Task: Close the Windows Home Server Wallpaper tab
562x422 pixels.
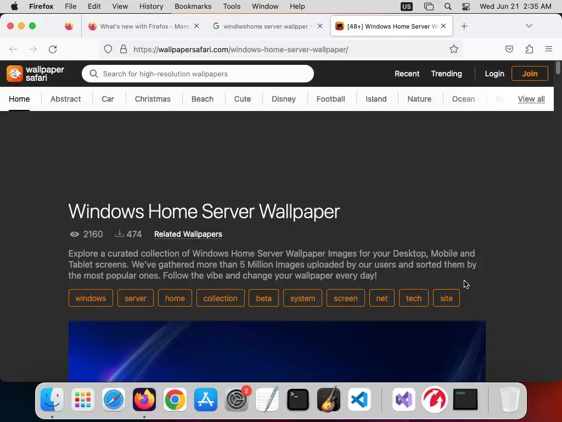Action: coord(443,26)
